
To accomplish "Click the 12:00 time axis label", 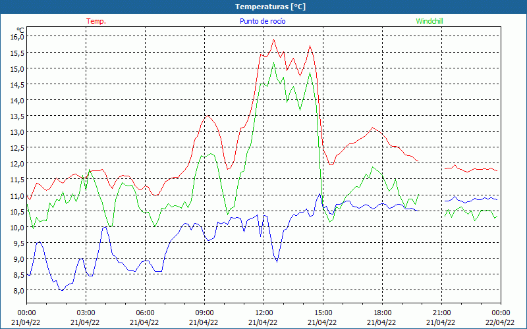I will 264,313.
